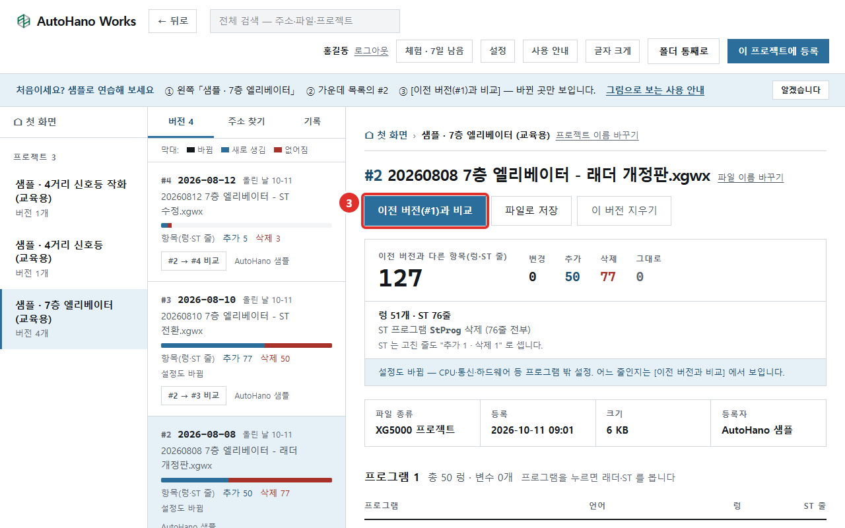
Task: Click the 언어 column header
Action: (597, 506)
